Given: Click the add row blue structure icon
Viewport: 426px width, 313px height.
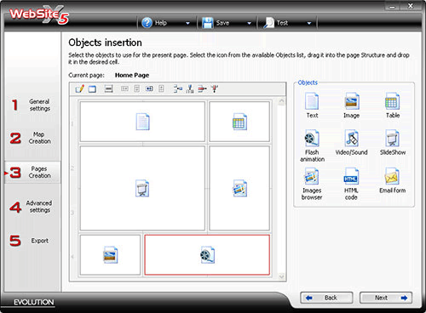Looking at the screenshot, I should click(178, 88).
